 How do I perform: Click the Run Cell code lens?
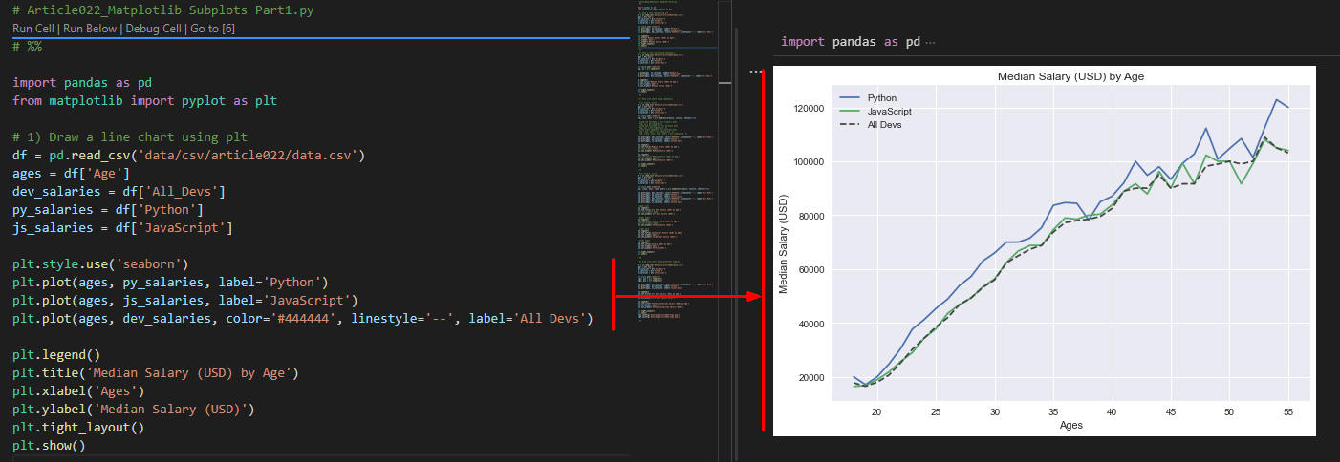tap(34, 29)
